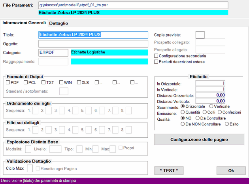Click the Prospetto allegato field

coord(210,50)
